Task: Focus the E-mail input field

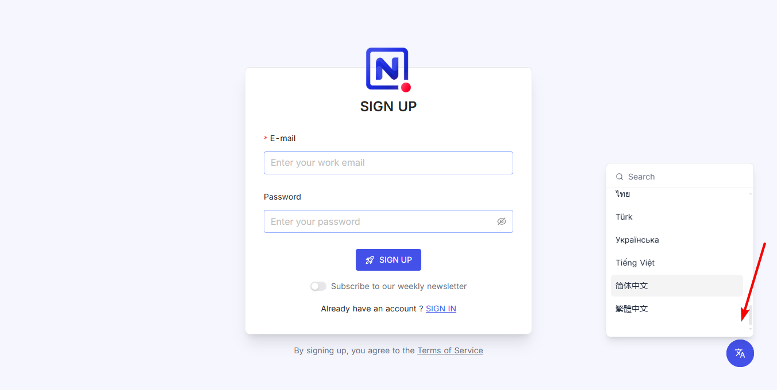Action: point(388,163)
